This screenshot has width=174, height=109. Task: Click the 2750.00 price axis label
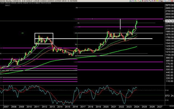[x=170, y=11]
